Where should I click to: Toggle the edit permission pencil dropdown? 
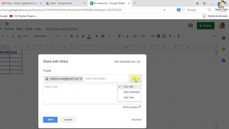coord(135,79)
